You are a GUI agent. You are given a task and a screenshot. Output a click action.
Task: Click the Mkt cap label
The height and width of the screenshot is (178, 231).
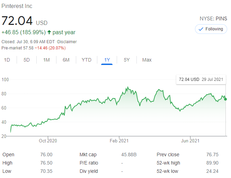(88, 155)
